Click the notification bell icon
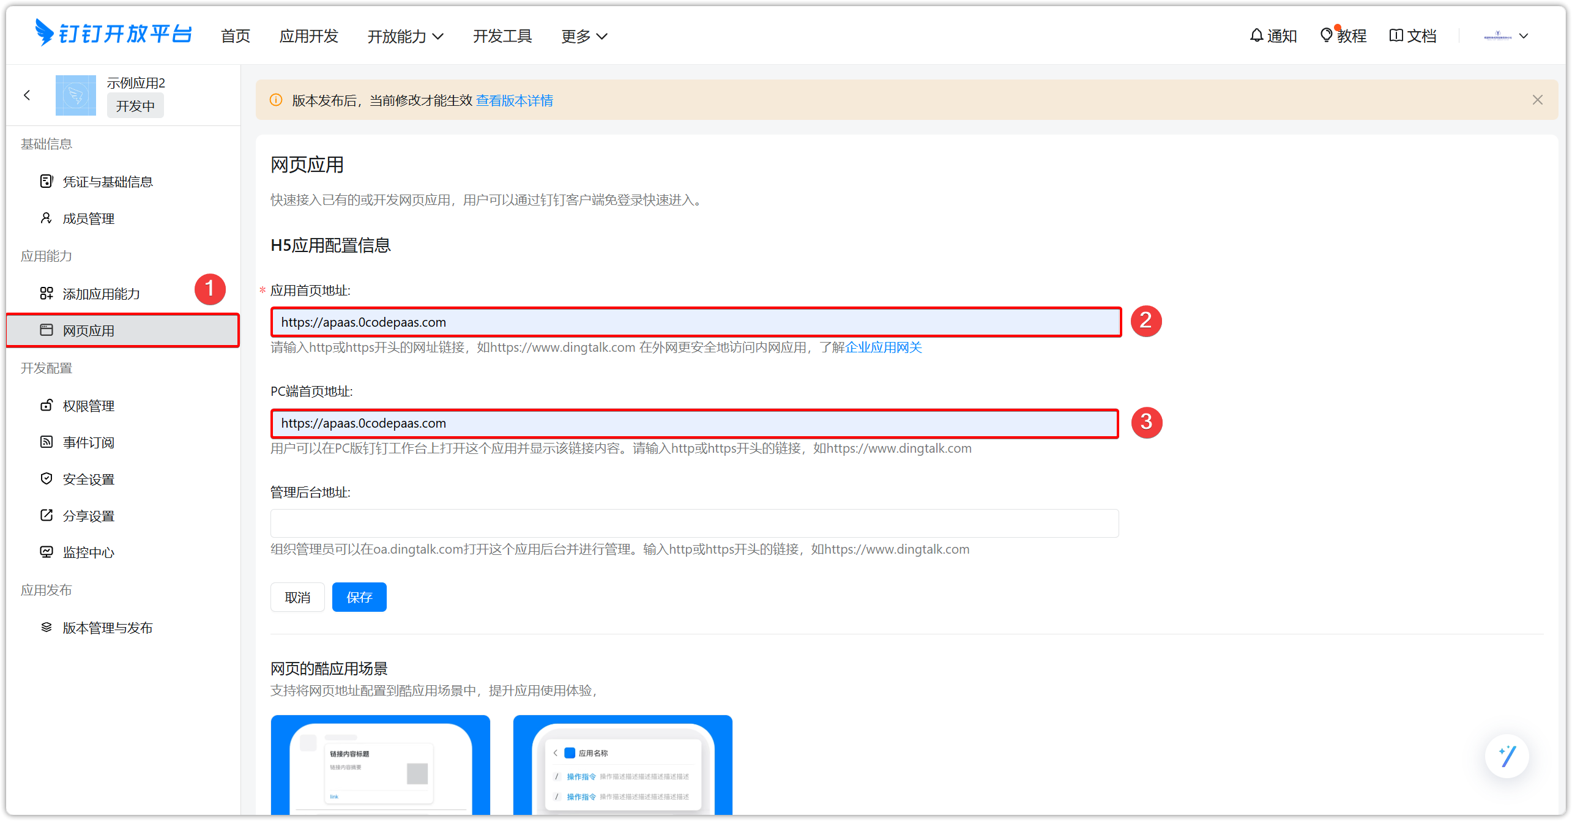Screen dimensions: 1572x821 tap(1256, 35)
